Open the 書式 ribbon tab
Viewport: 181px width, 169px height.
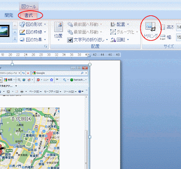[29, 15]
